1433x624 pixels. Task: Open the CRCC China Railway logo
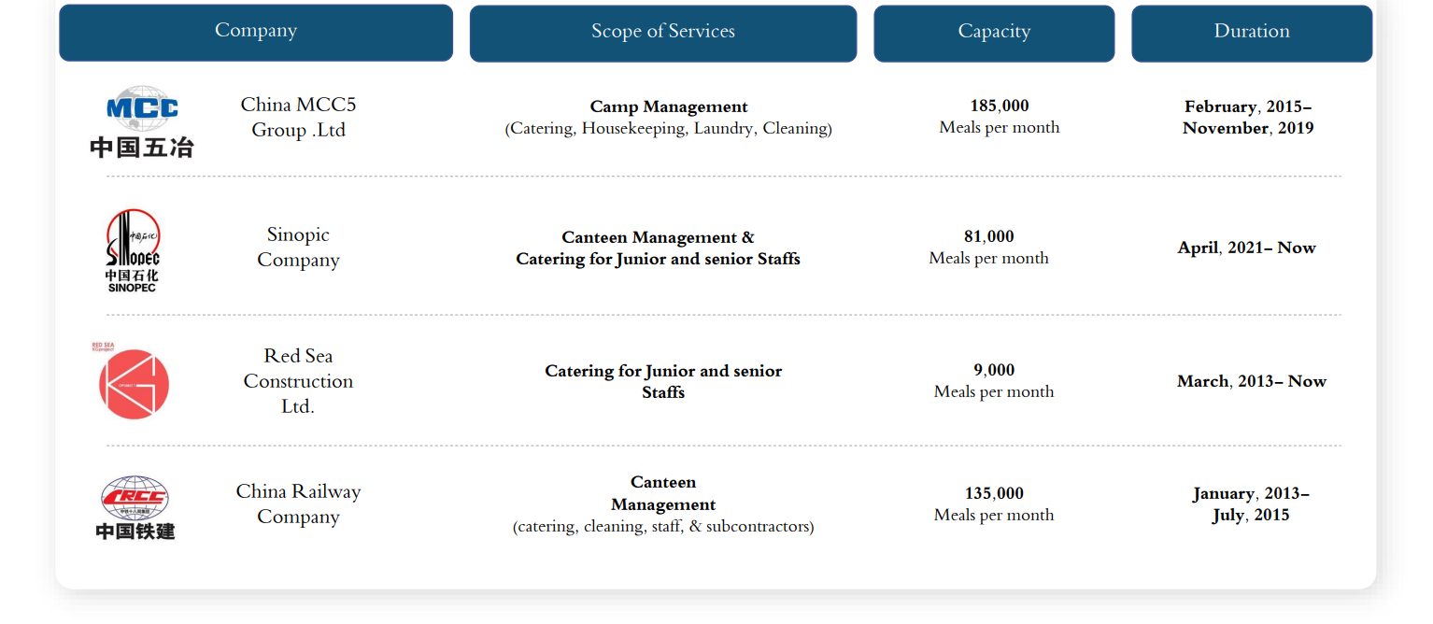click(135, 507)
